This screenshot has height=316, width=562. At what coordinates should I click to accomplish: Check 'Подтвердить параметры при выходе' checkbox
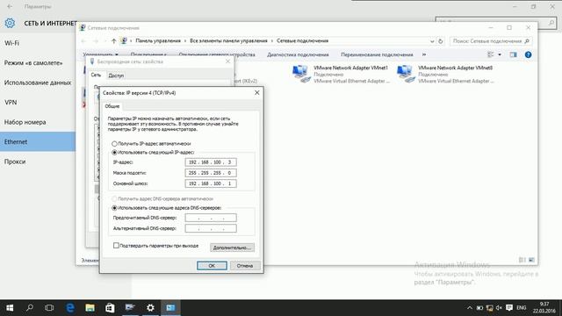(x=116, y=246)
